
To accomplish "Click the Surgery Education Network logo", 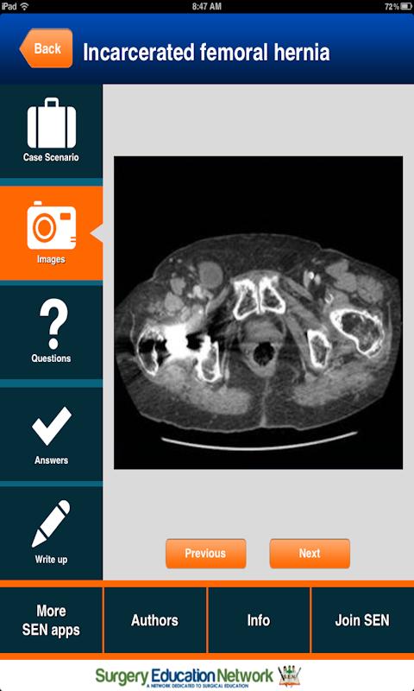I will [185, 676].
